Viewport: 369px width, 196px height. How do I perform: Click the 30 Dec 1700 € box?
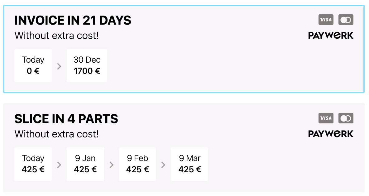tap(87, 65)
